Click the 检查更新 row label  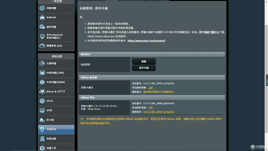85,64
